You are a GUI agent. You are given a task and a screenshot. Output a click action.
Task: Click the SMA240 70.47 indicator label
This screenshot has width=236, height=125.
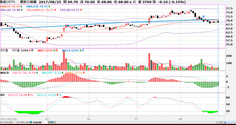tap(37, 7)
